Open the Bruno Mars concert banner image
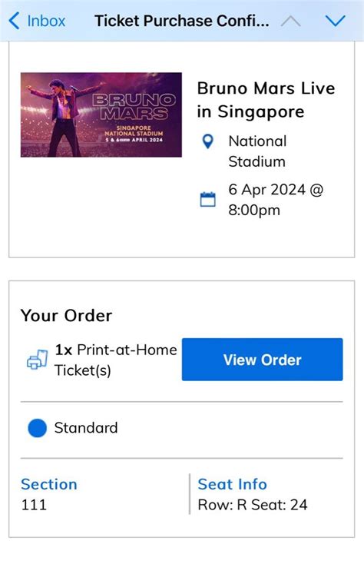 click(101, 114)
